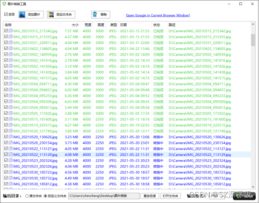Uncheck the box for IMG_20210522_113127.jpg

coord(6,148)
